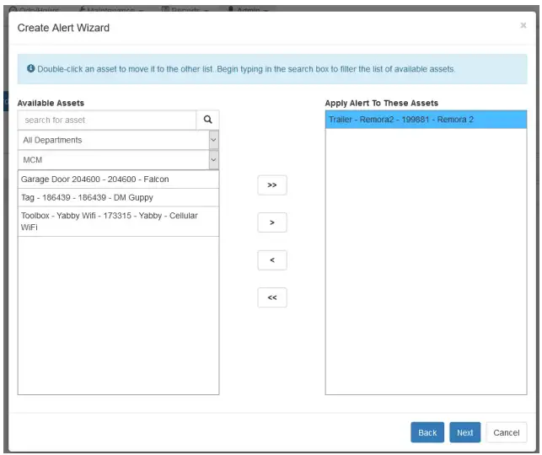This screenshot has width=542, height=455.
Task: Click the Cancel button
Action: pyautogui.click(x=507, y=432)
